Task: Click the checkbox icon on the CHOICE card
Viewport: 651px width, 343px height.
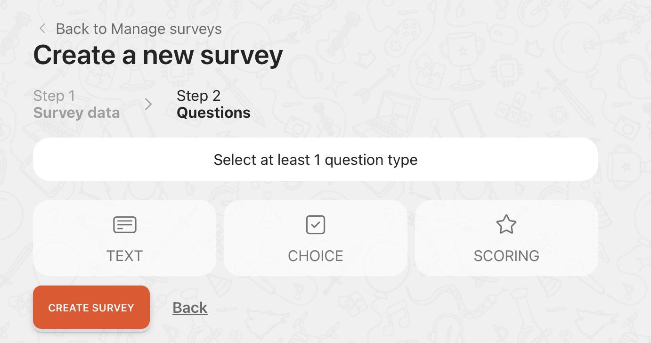Action: 316,225
